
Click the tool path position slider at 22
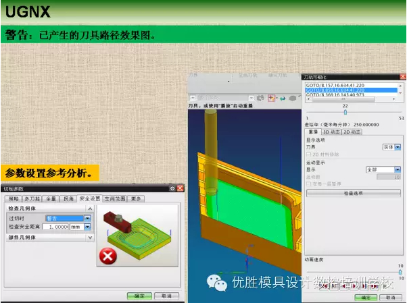point(345,112)
